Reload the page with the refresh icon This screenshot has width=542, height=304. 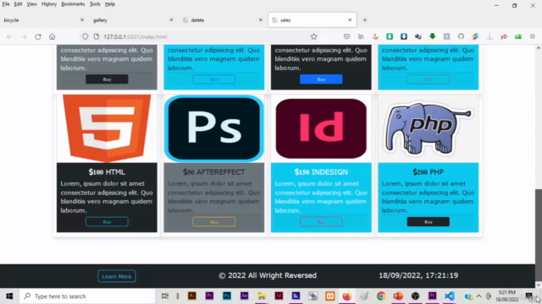click(x=38, y=36)
